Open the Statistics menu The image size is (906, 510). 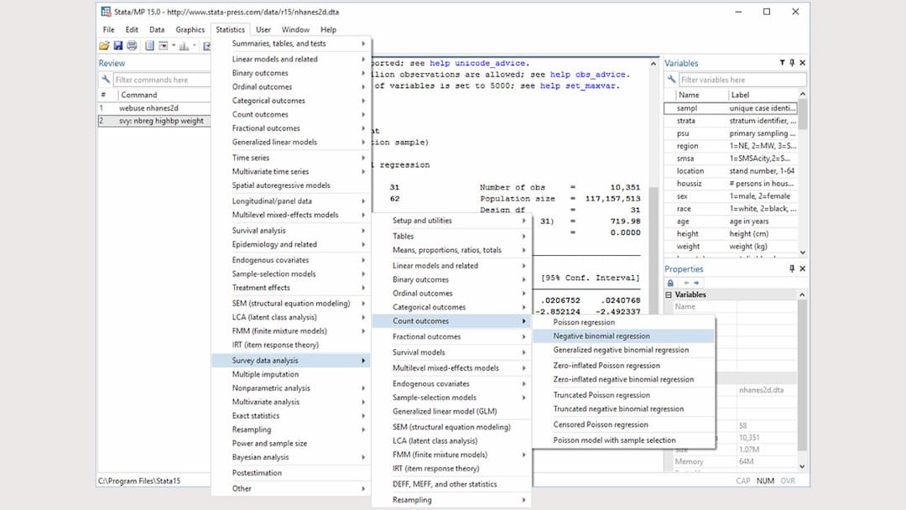[229, 29]
